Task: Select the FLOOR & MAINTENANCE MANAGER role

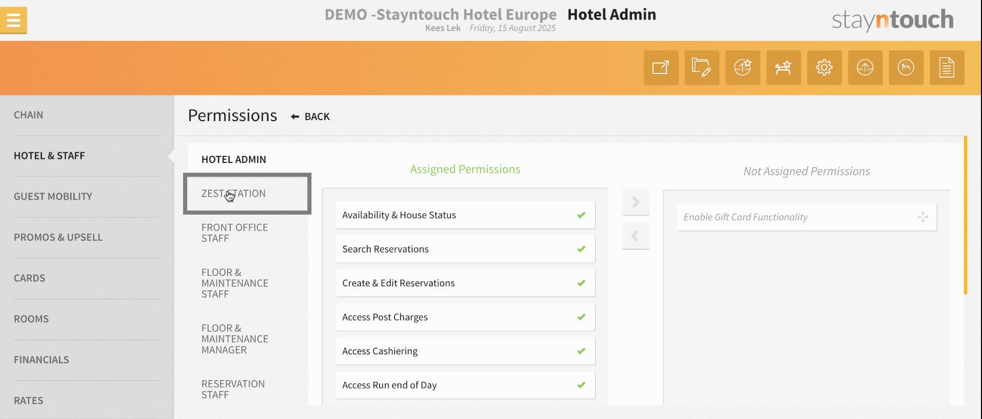Action: [235, 339]
